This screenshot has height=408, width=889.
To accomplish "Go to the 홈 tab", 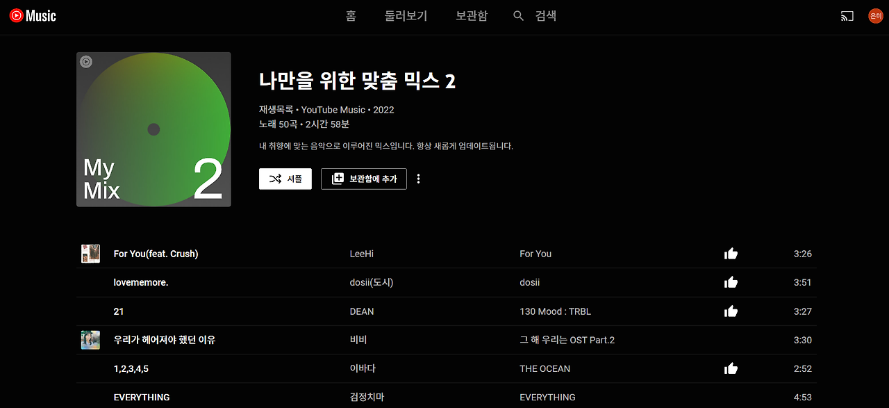I will [351, 16].
